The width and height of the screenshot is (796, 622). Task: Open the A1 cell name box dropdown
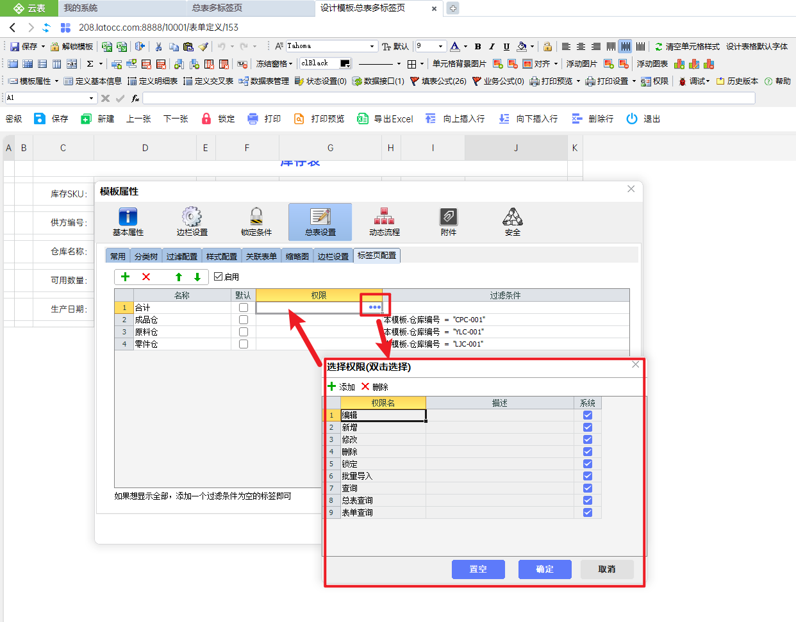click(x=92, y=98)
